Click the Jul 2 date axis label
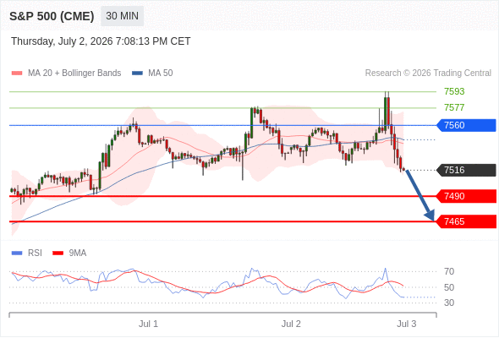This screenshot has height=338, width=499. click(x=291, y=324)
